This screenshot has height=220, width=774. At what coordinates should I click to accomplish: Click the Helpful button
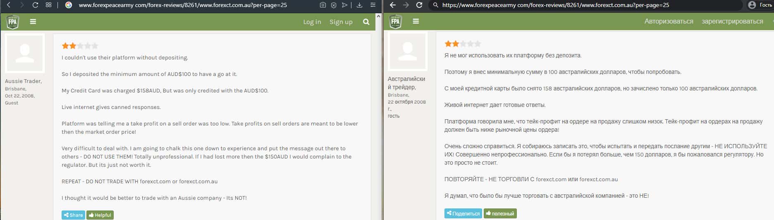coord(100,215)
